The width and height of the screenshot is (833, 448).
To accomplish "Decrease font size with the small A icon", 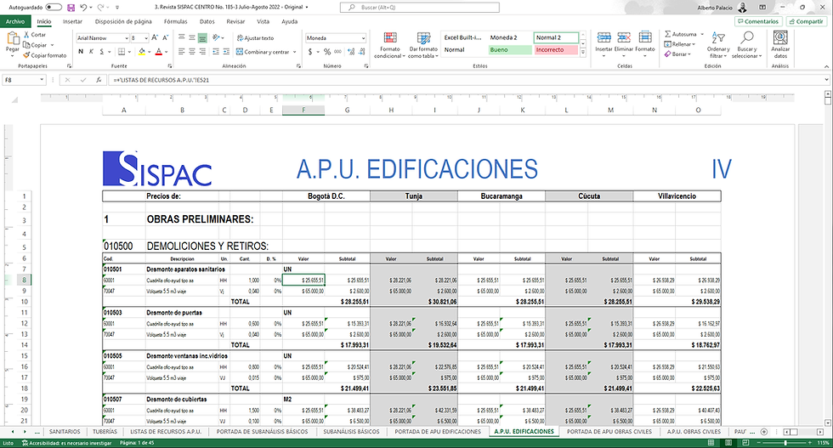I will (165, 37).
